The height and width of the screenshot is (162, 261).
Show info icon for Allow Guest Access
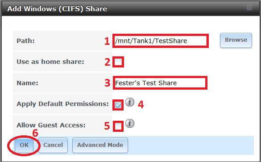(130, 123)
